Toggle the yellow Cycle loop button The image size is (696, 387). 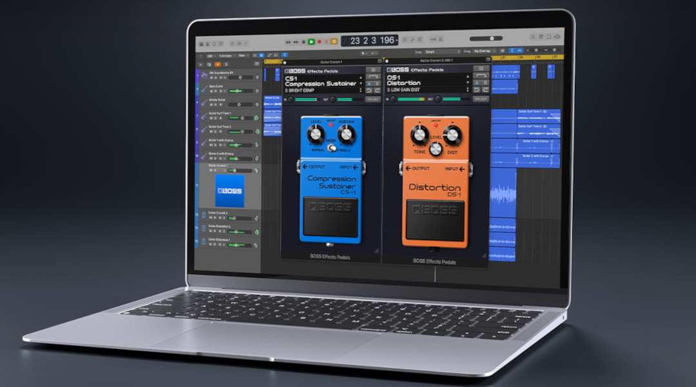point(334,41)
